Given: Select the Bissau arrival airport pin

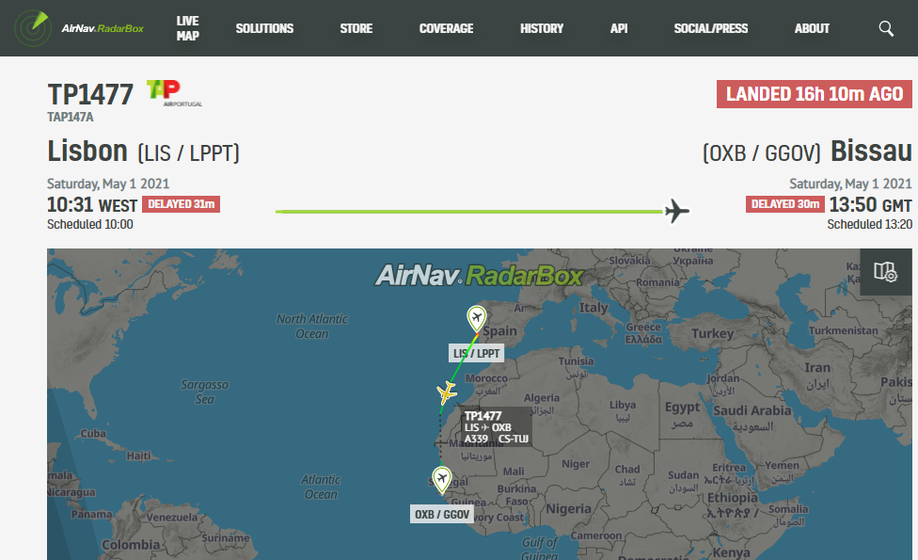Looking at the screenshot, I should pos(441,480).
